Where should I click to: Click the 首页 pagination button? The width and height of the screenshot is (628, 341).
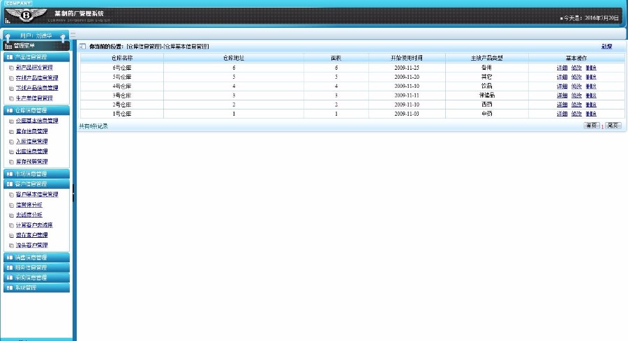[x=592, y=126]
